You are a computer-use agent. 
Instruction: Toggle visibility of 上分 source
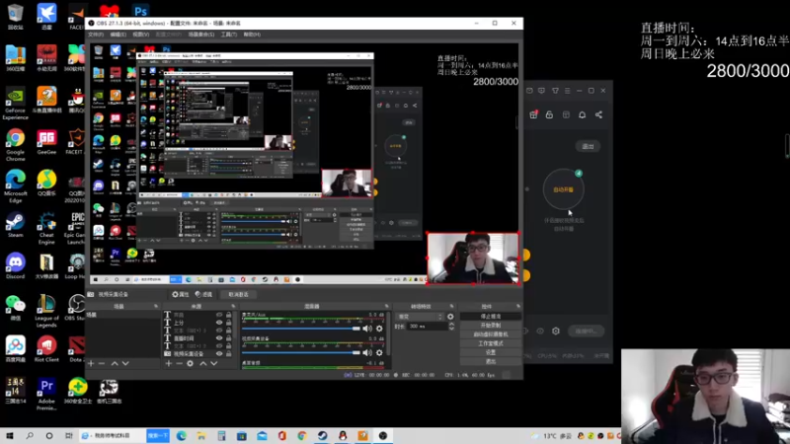pyautogui.click(x=219, y=323)
